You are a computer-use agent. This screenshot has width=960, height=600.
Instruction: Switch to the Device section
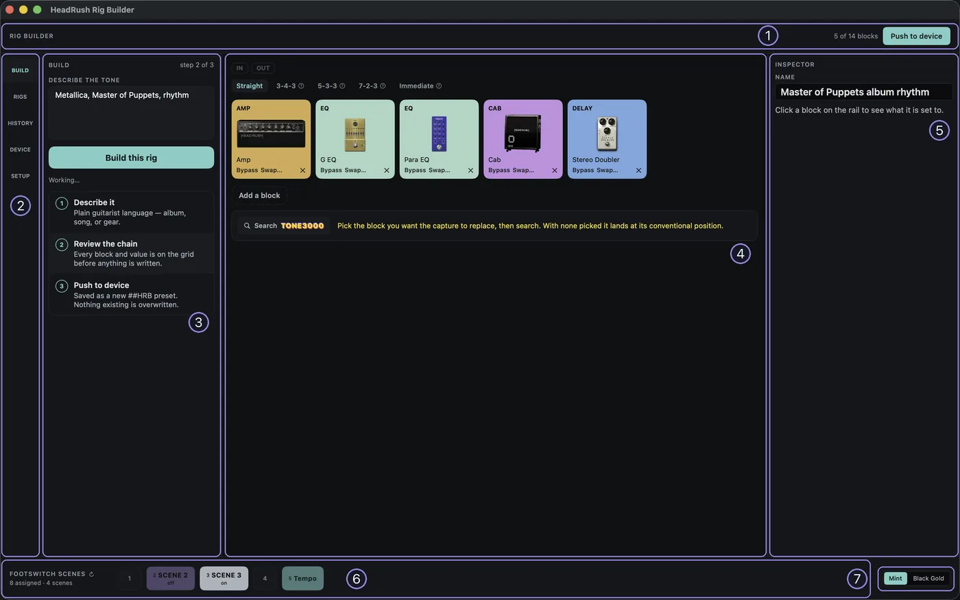[21, 149]
